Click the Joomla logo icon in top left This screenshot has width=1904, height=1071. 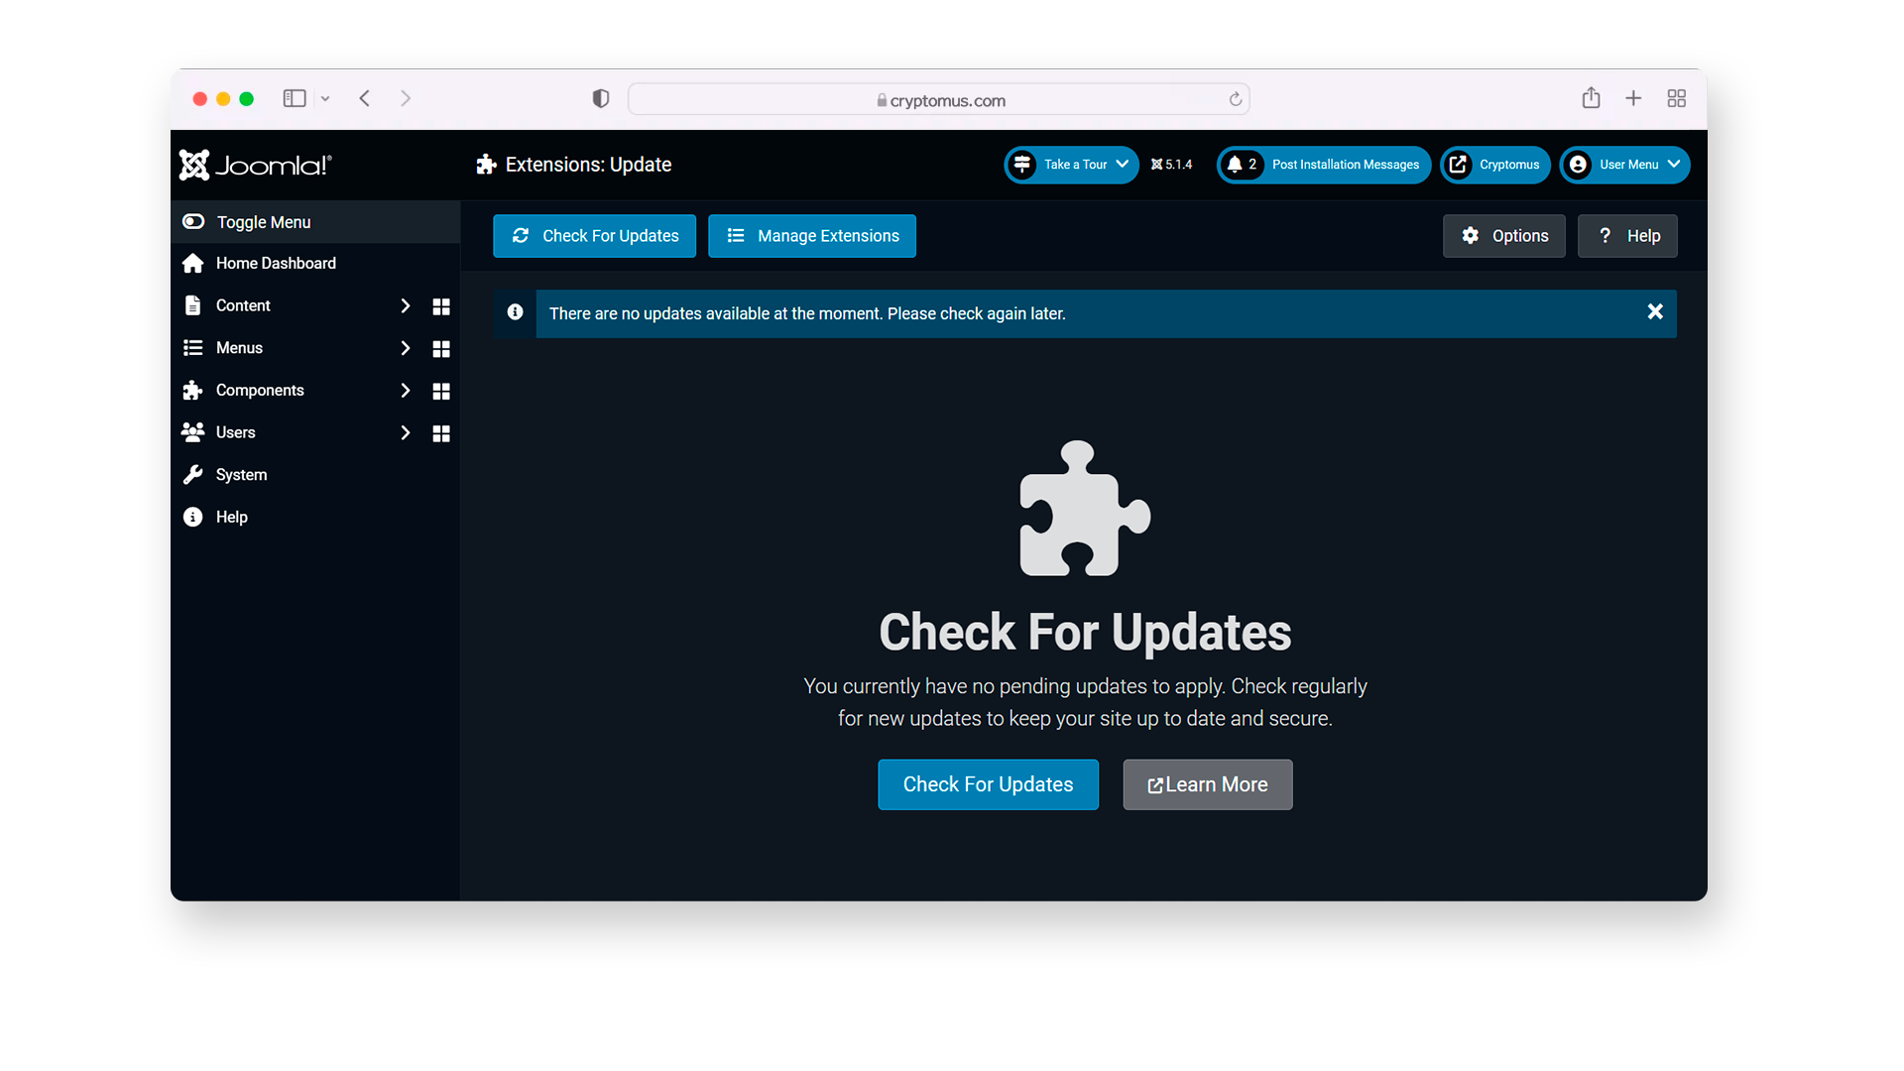click(196, 165)
